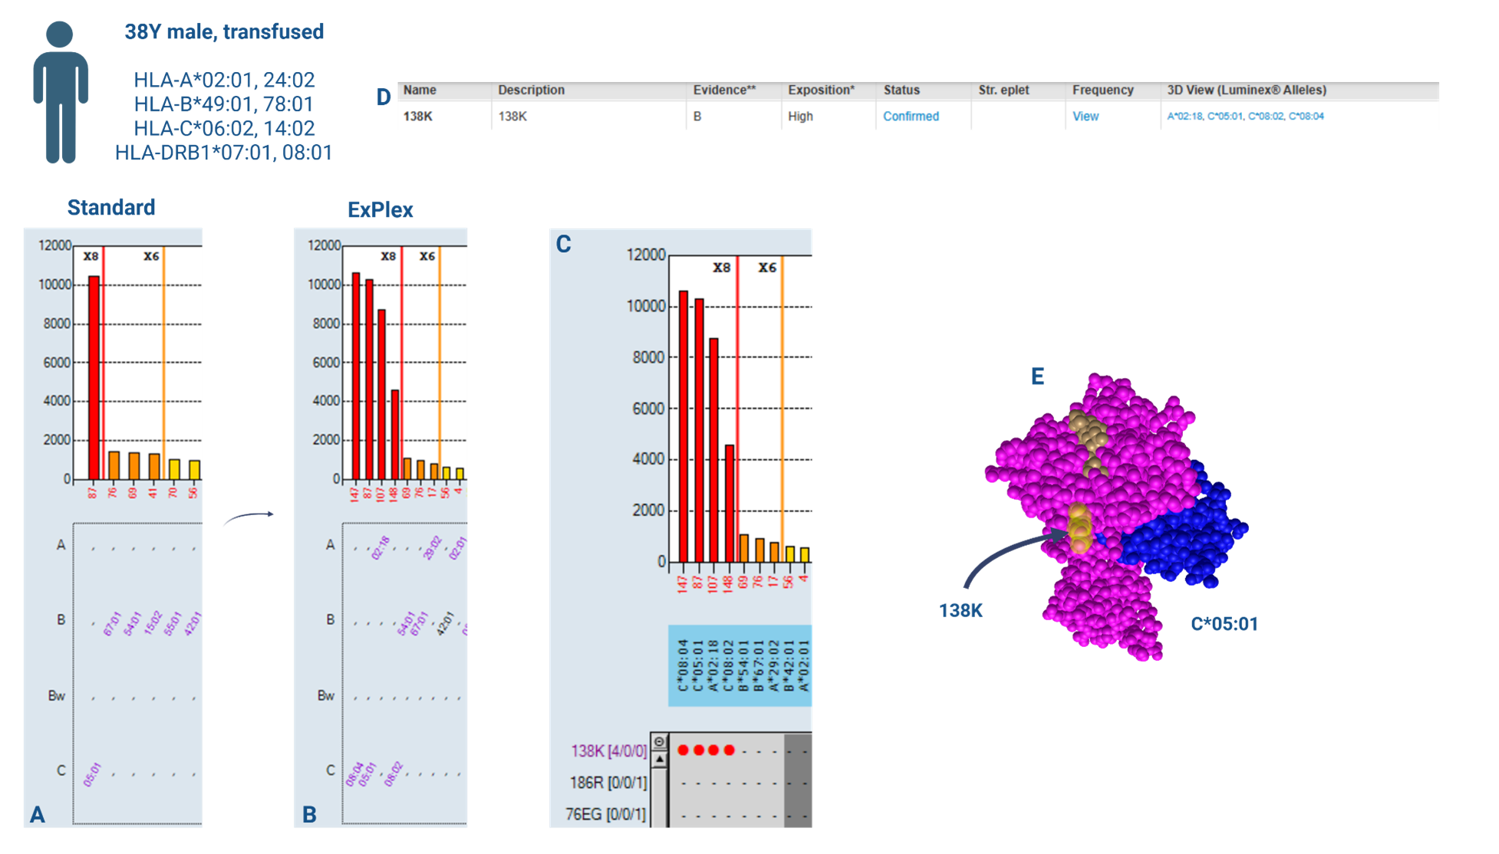The image size is (1499, 854).
Task: Open the A*02:18 3D view link
Action: click(1184, 117)
